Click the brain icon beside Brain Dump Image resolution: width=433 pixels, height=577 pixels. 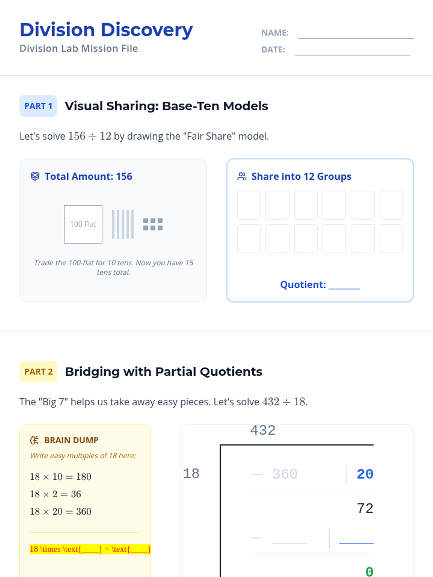click(x=34, y=440)
